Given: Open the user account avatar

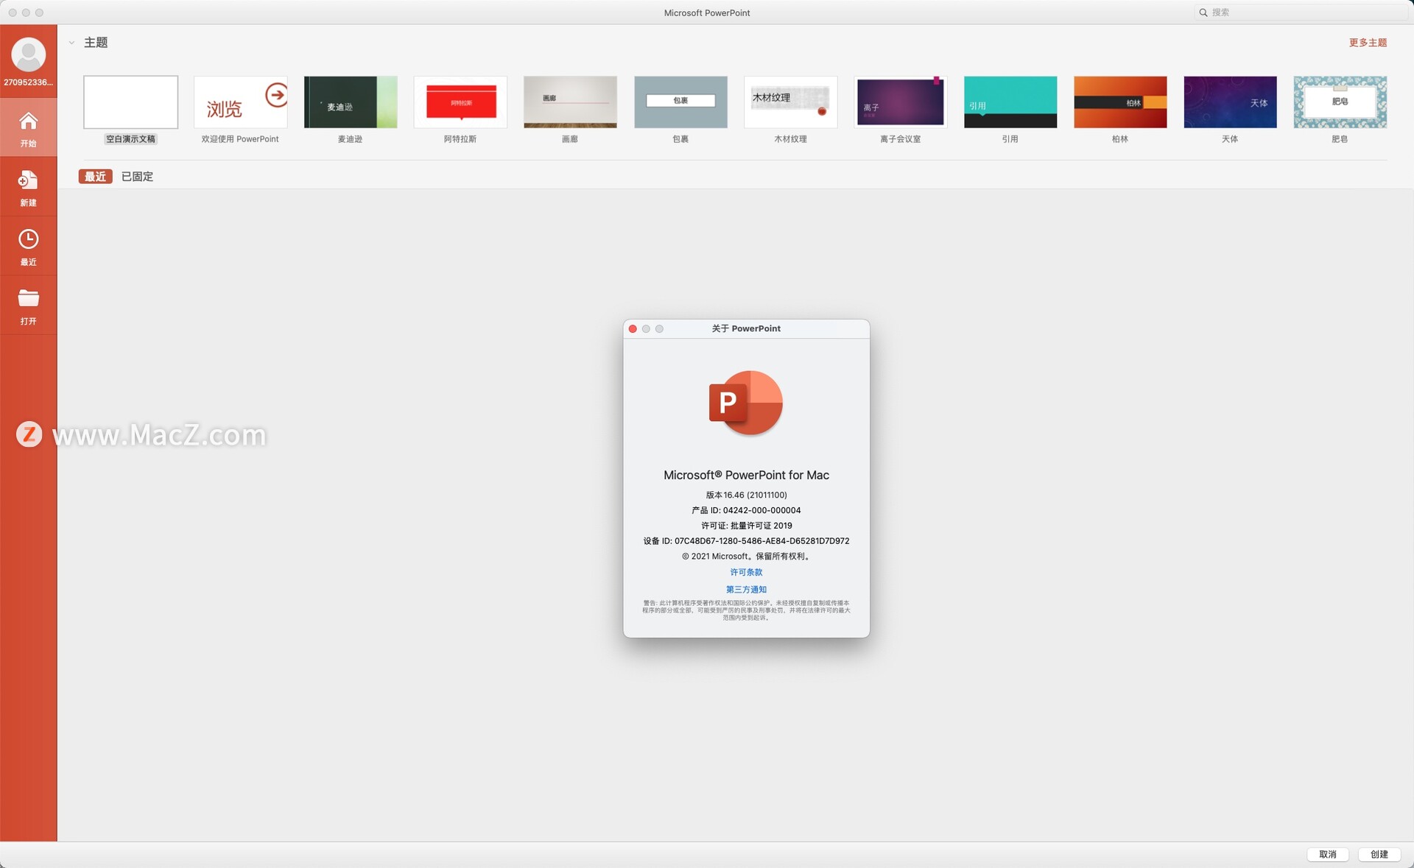Looking at the screenshot, I should tap(28, 55).
